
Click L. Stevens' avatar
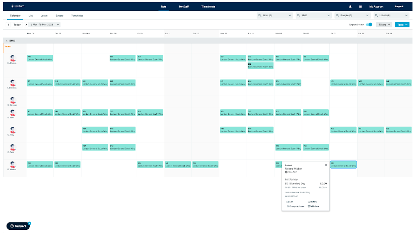[x=13, y=83]
